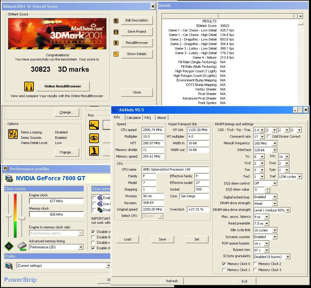Viewport: 311px width, 288px height.
Task: Click the eye demo icon in Run
Action: pos(94,138)
